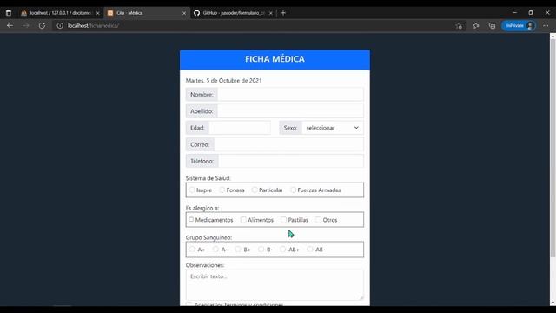Open the Sexo seleccionar dropdown
556x313 pixels.
click(333, 128)
